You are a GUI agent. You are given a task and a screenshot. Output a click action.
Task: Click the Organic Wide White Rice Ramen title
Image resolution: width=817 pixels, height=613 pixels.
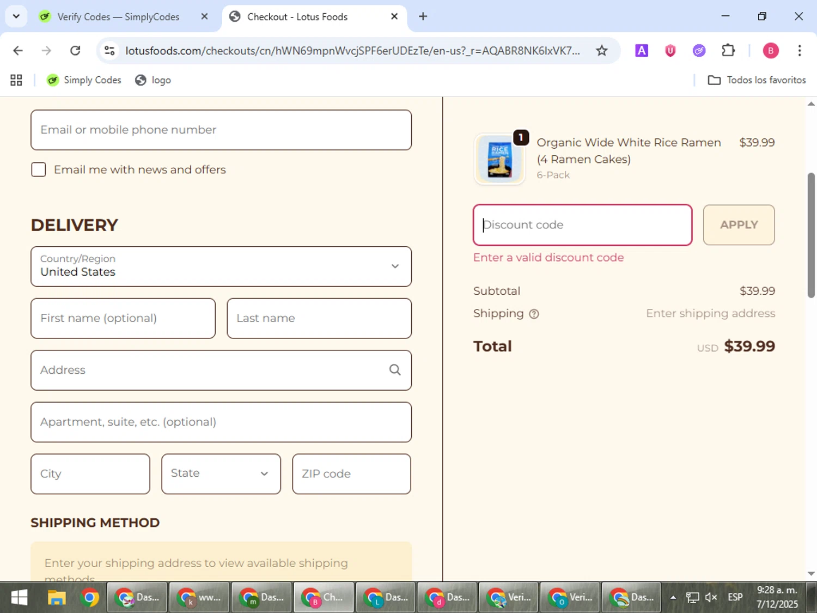click(629, 151)
